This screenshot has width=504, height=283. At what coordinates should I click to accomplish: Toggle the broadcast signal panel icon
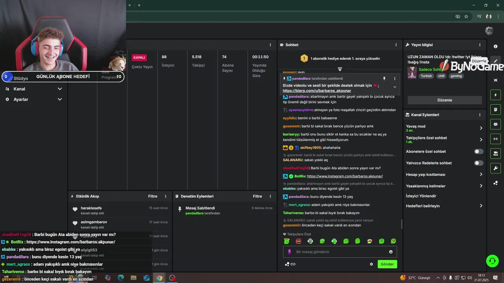tap(495, 139)
